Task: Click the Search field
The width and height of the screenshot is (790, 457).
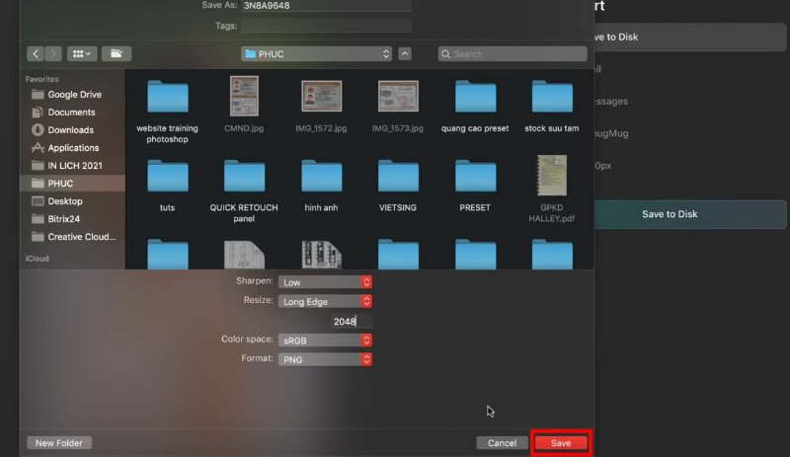Action: tap(513, 54)
